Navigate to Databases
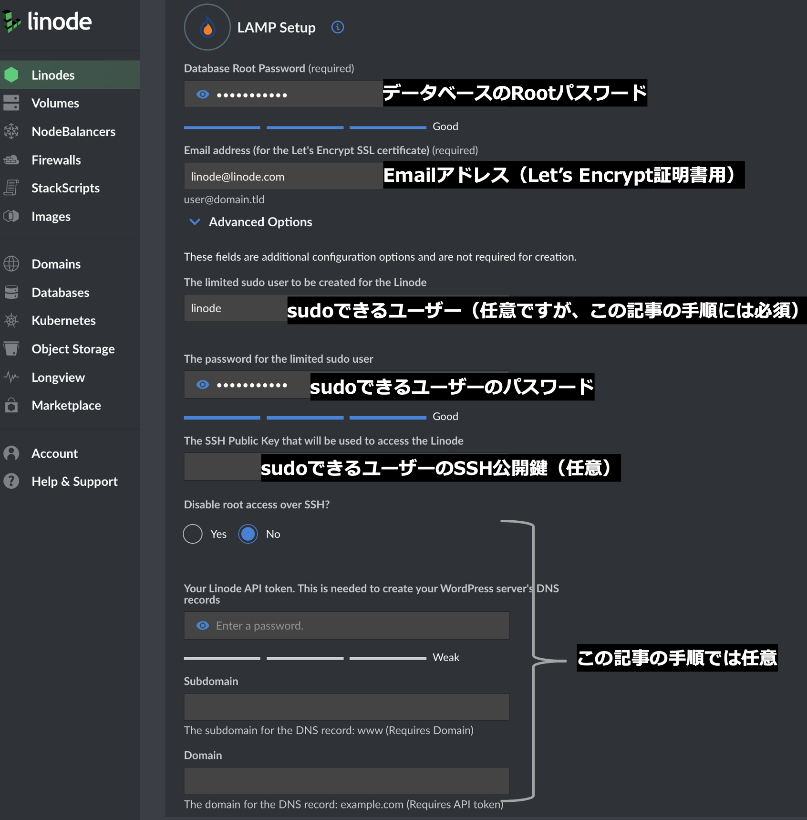This screenshot has width=807, height=820. point(70,292)
